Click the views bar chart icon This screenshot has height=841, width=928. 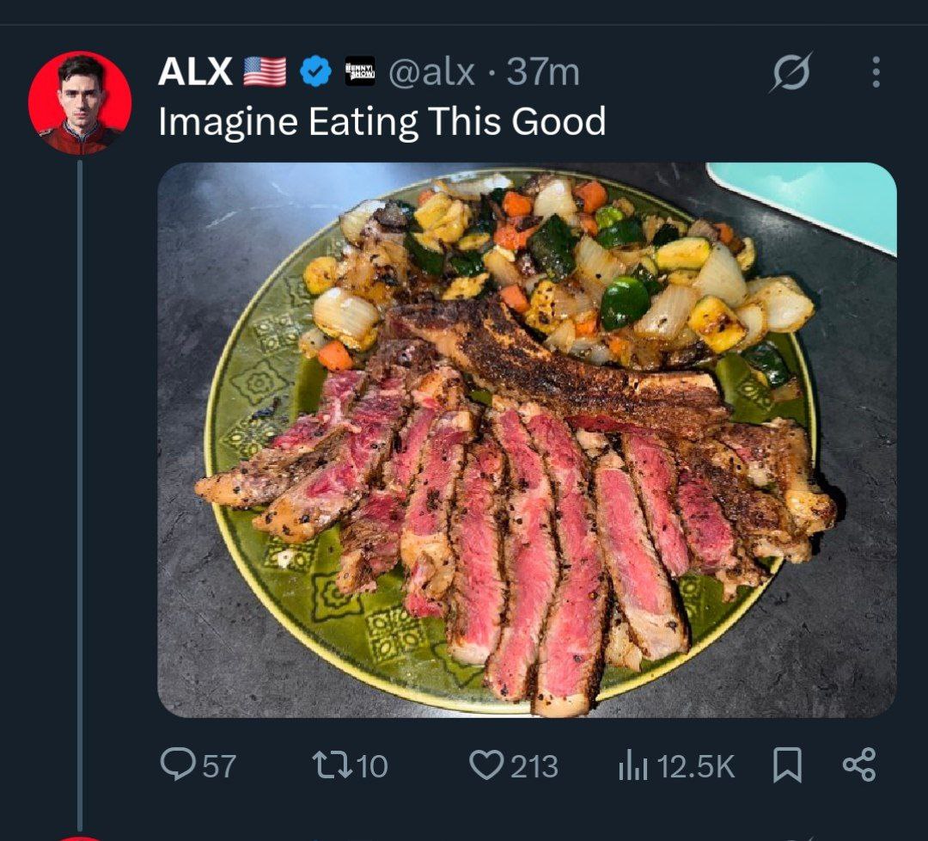coord(631,765)
